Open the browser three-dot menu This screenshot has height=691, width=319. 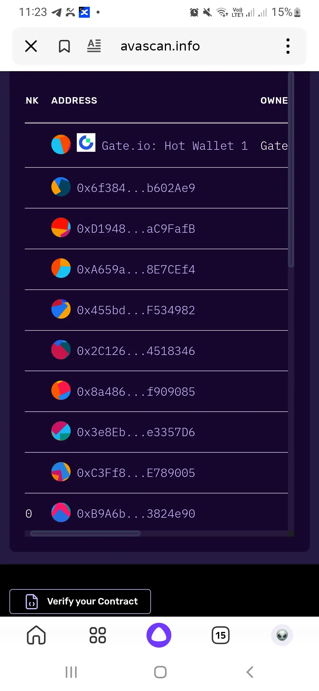pos(288,46)
